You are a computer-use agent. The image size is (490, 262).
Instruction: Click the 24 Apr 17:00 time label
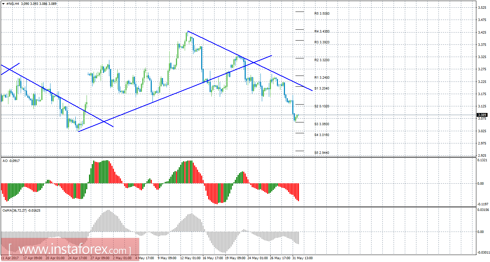[78, 259]
